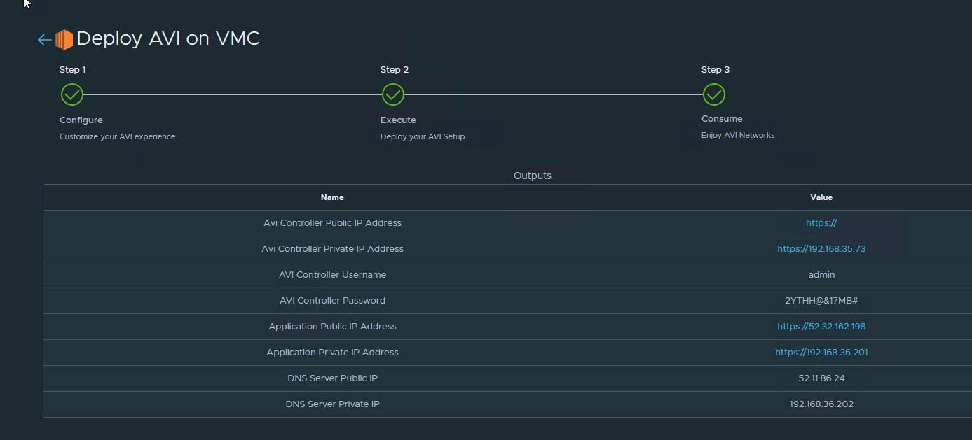
Task: Click 'Deploy your AVI Setup' text
Action: click(423, 137)
